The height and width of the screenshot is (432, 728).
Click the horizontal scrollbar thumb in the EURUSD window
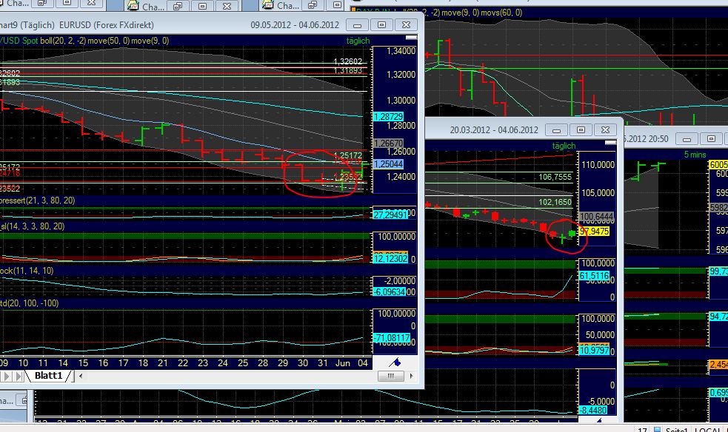(390, 376)
